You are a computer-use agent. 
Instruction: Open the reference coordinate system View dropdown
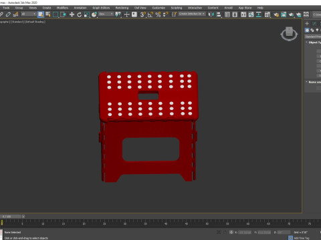click(106, 14)
